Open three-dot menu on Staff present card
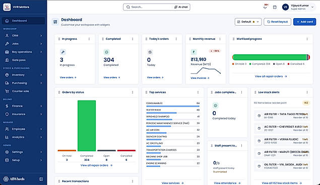This screenshot has width=320, height=185. click(241, 145)
